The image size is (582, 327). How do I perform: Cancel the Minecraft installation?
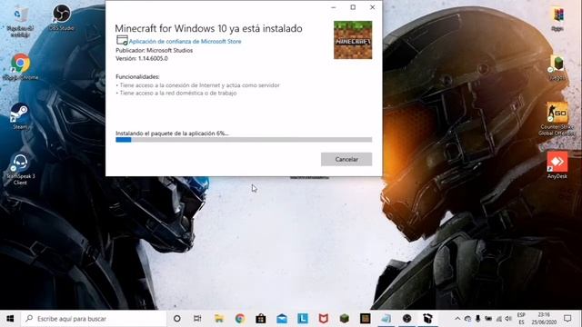[x=346, y=159]
